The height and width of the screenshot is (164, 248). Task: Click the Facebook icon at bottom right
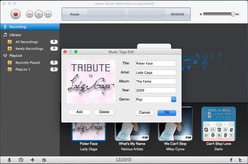point(231,160)
